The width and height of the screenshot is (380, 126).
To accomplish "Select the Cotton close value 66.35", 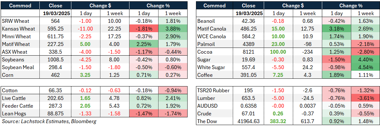I will click(55, 91).
